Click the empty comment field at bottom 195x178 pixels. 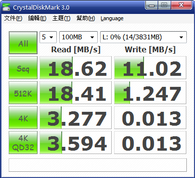(98, 165)
